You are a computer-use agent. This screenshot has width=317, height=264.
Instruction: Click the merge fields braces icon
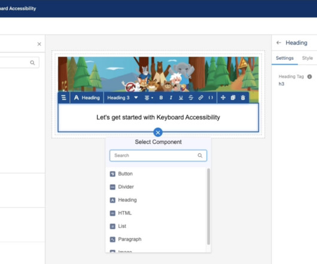coord(211,98)
